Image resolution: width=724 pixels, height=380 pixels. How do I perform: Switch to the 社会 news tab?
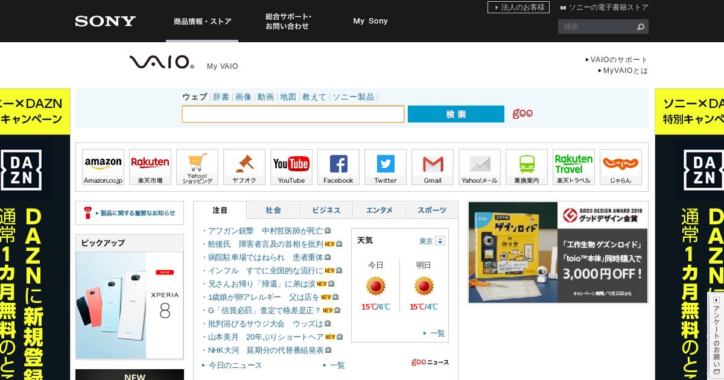click(273, 211)
